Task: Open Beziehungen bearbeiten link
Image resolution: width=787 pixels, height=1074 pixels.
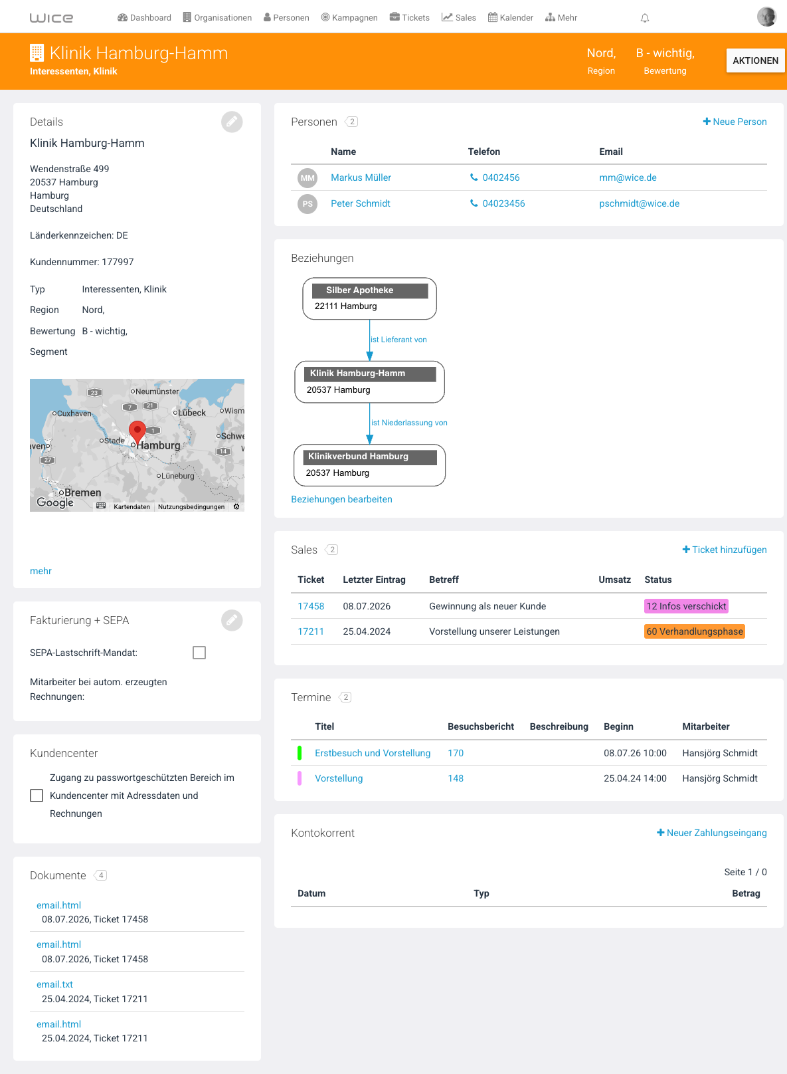Action: [341, 499]
